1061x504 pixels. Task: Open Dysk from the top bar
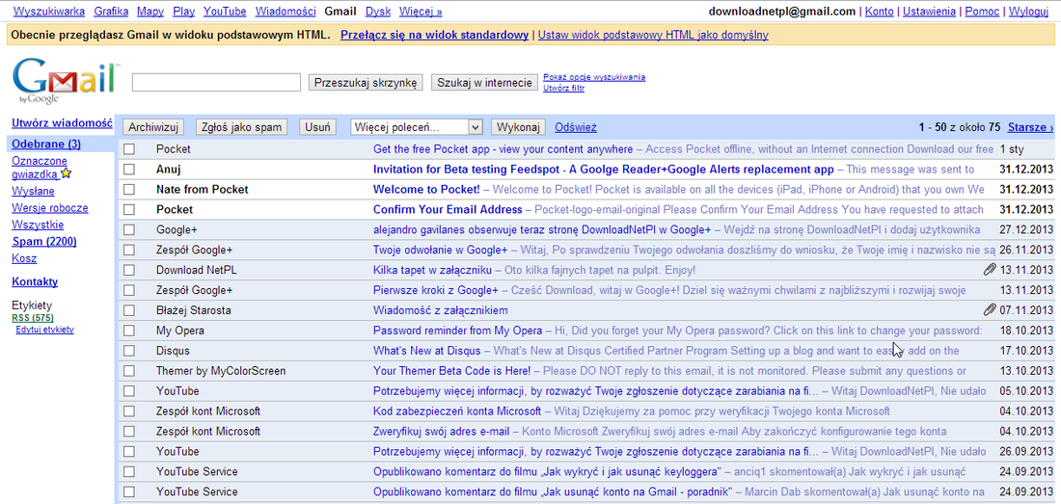[377, 12]
